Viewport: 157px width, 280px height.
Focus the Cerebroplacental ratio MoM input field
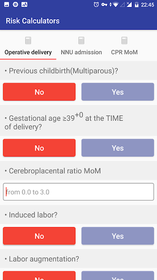click(78, 192)
